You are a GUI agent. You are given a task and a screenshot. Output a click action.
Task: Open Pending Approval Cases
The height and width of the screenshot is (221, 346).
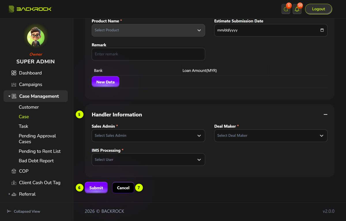point(37,139)
